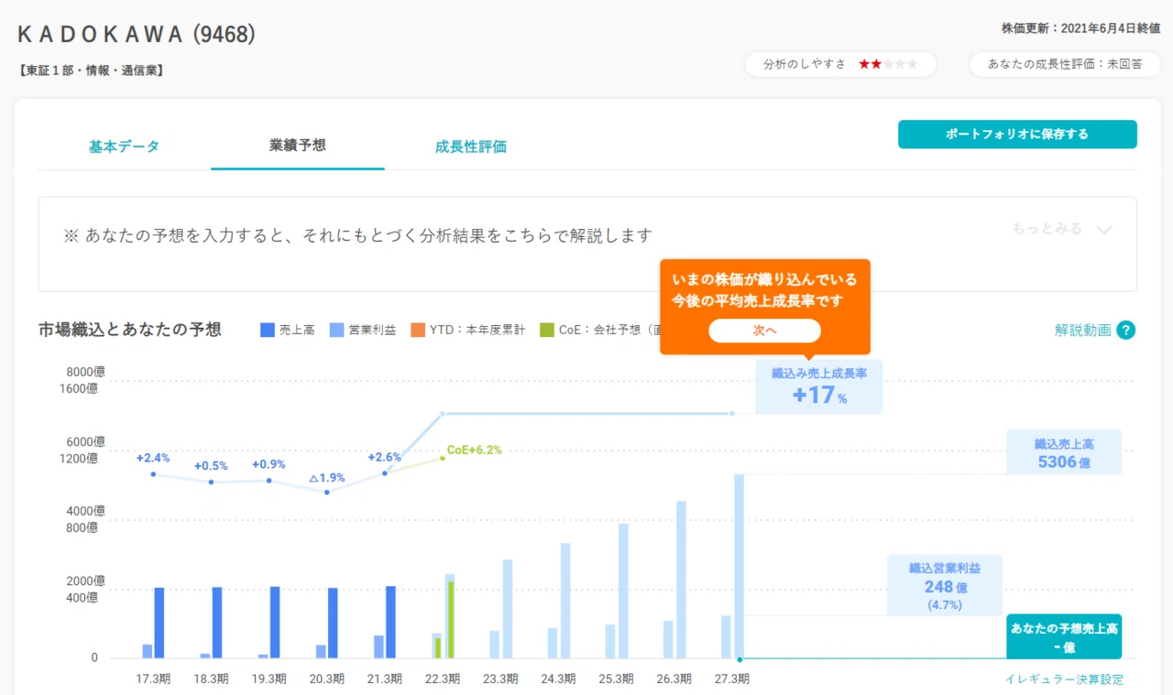Open the イレギュラー決算設定 link
The image size is (1173, 695).
click(x=1064, y=679)
